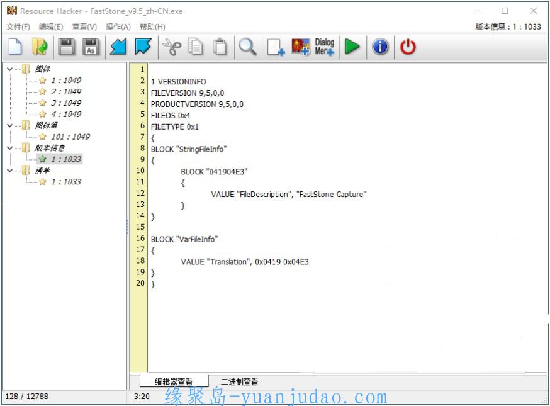Viewport: 550px width, 406px height.
Task: Collapse the 图标组 tree folder
Action: [x=10, y=125]
